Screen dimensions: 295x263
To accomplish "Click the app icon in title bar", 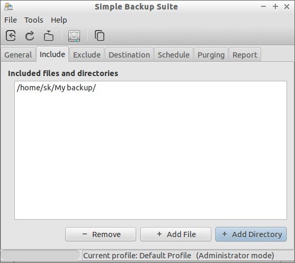I will [x=8, y=7].
